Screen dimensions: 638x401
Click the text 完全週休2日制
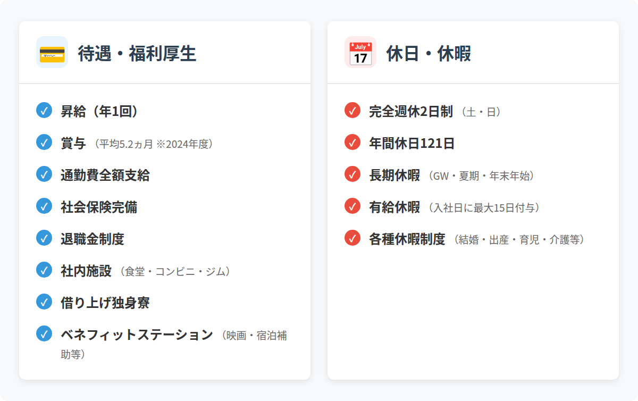click(x=411, y=112)
